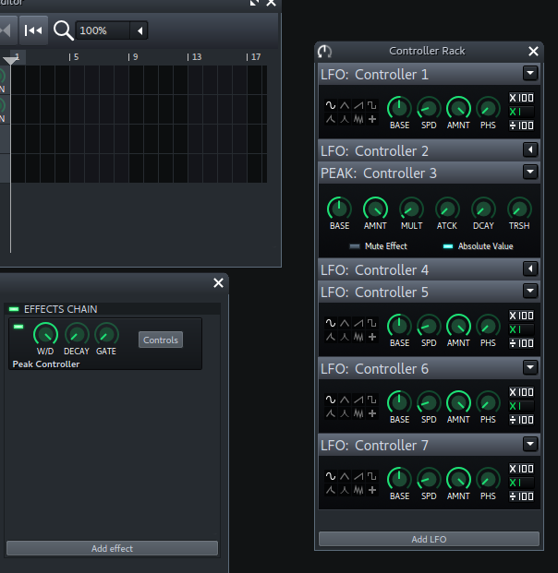Select square wave shape in LFO Controller 1
The image size is (558, 573).
pyautogui.click(x=372, y=105)
